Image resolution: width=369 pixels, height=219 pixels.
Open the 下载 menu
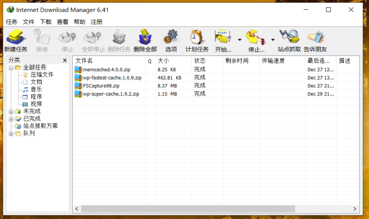click(45, 22)
